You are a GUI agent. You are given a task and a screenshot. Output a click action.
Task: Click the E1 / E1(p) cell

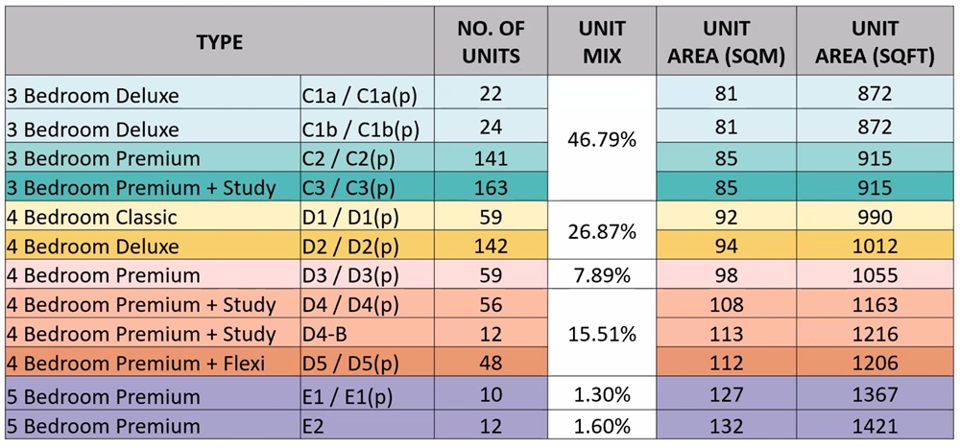tap(366, 395)
